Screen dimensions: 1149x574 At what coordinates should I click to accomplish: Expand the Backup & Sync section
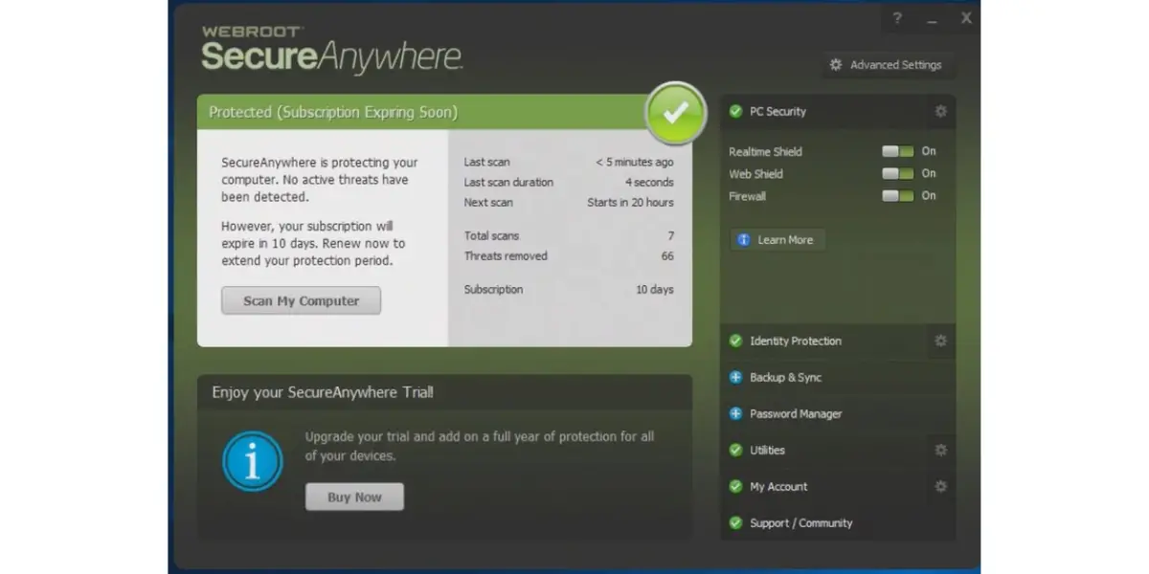tap(838, 377)
